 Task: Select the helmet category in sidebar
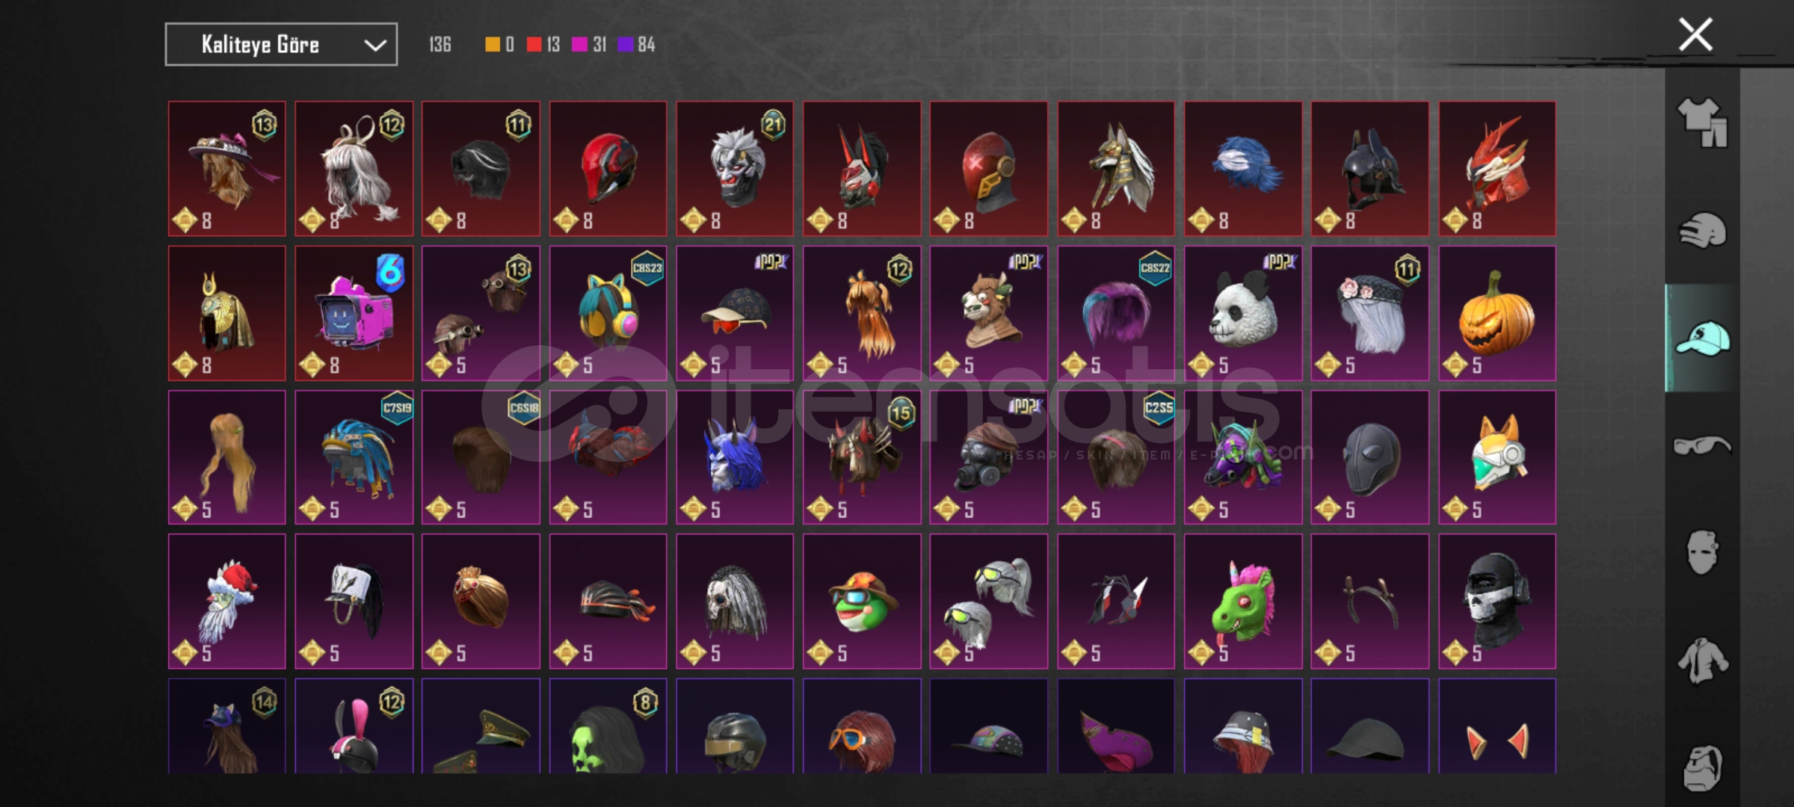(1702, 230)
